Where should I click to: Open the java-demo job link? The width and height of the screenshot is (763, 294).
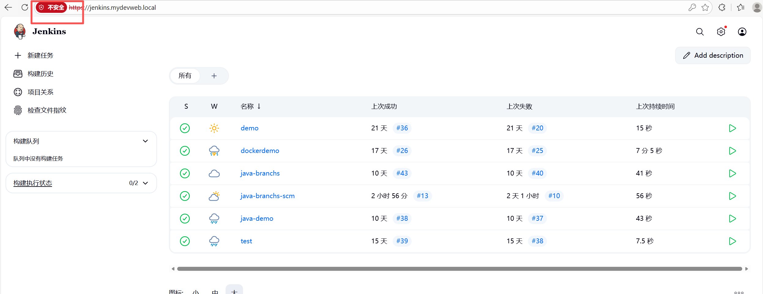pyautogui.click(x=256, y=219)
